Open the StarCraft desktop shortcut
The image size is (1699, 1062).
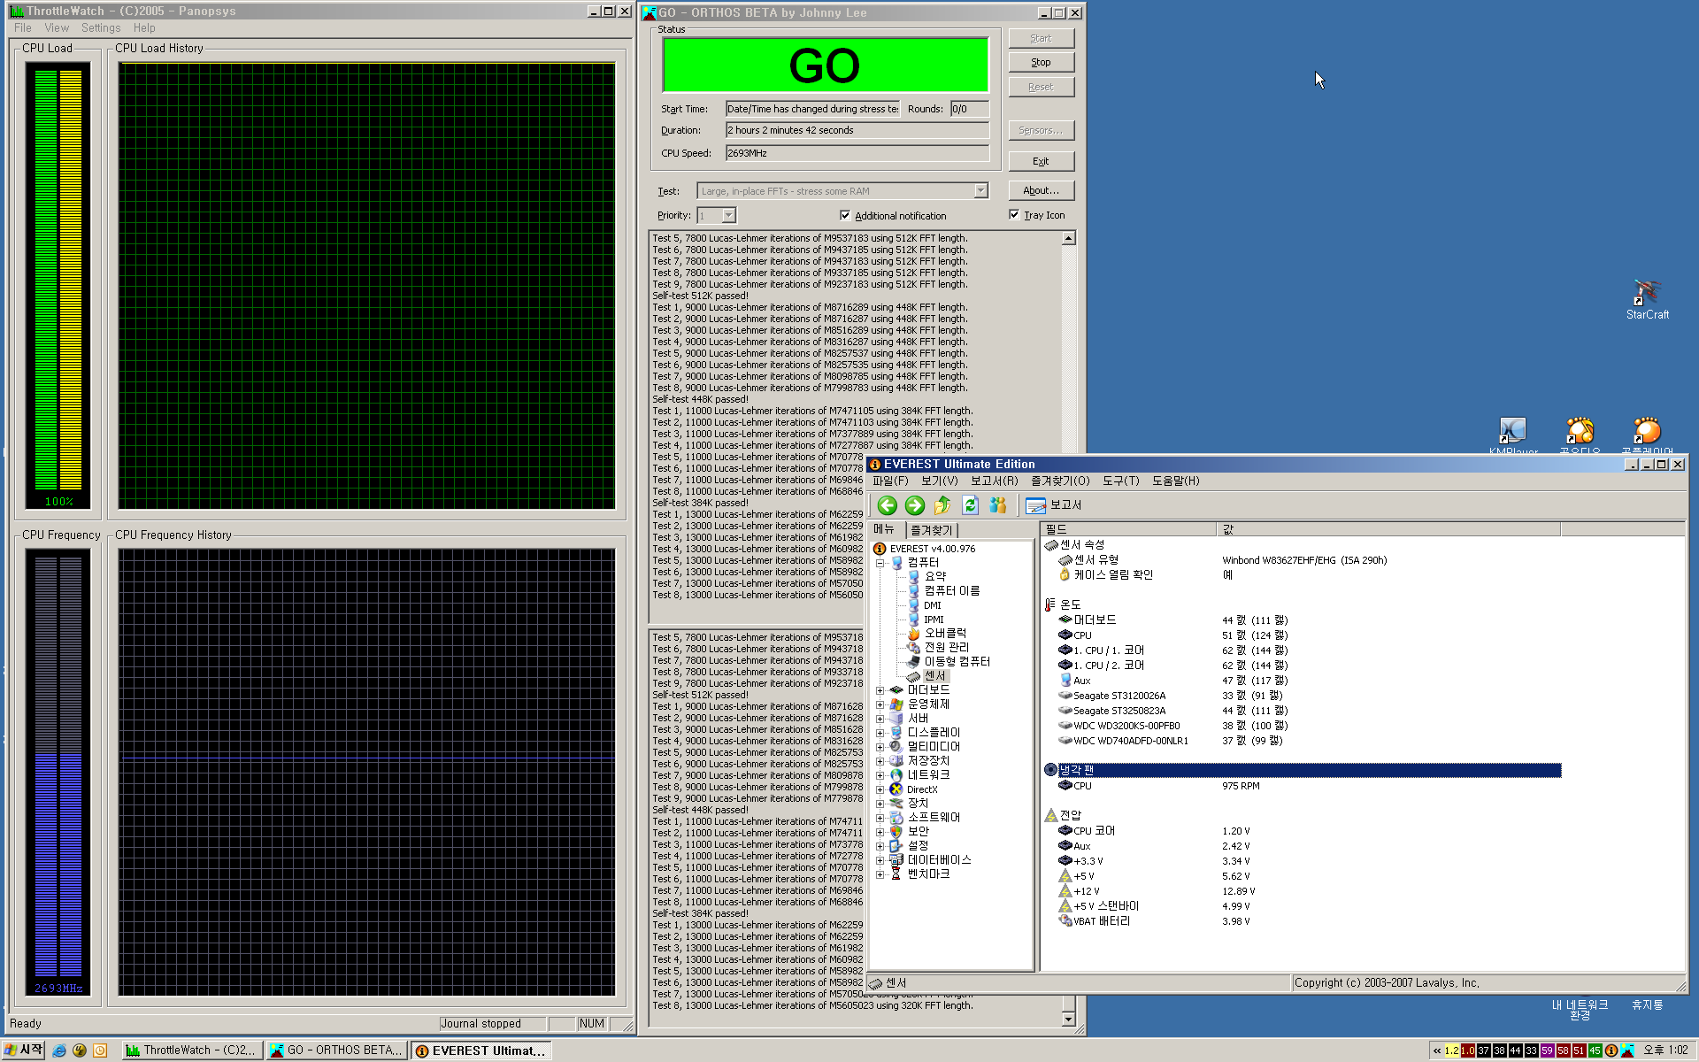click(1647, 300)
